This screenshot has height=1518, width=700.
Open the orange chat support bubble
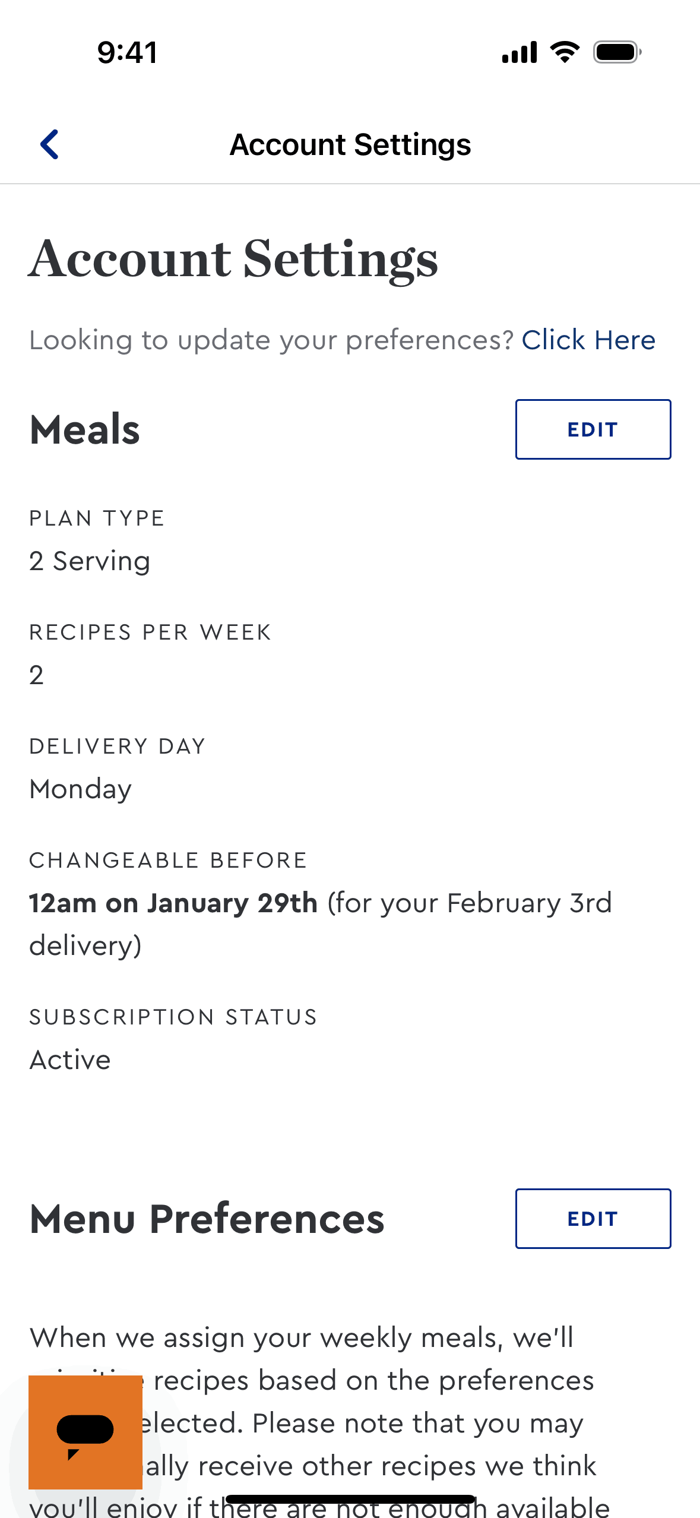click(85, 1432)
